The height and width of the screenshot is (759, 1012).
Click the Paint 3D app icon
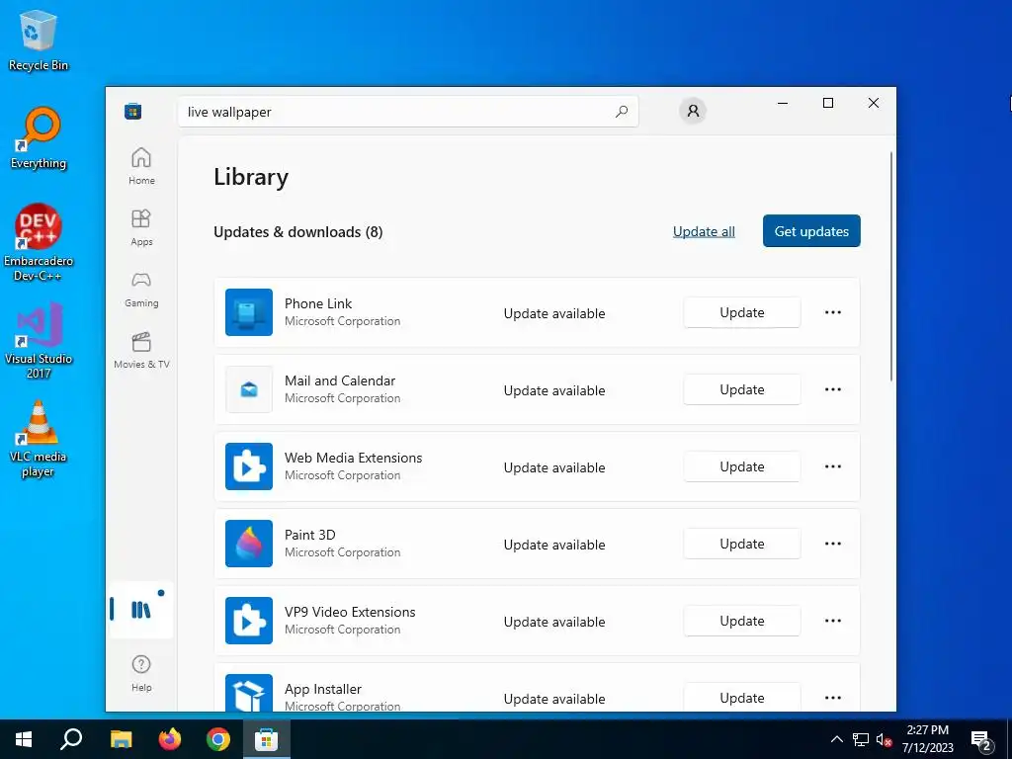tap(248, 544)
